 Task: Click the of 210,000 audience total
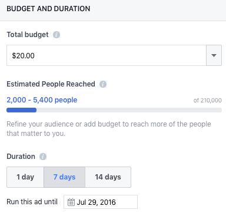tap(208, 100)
